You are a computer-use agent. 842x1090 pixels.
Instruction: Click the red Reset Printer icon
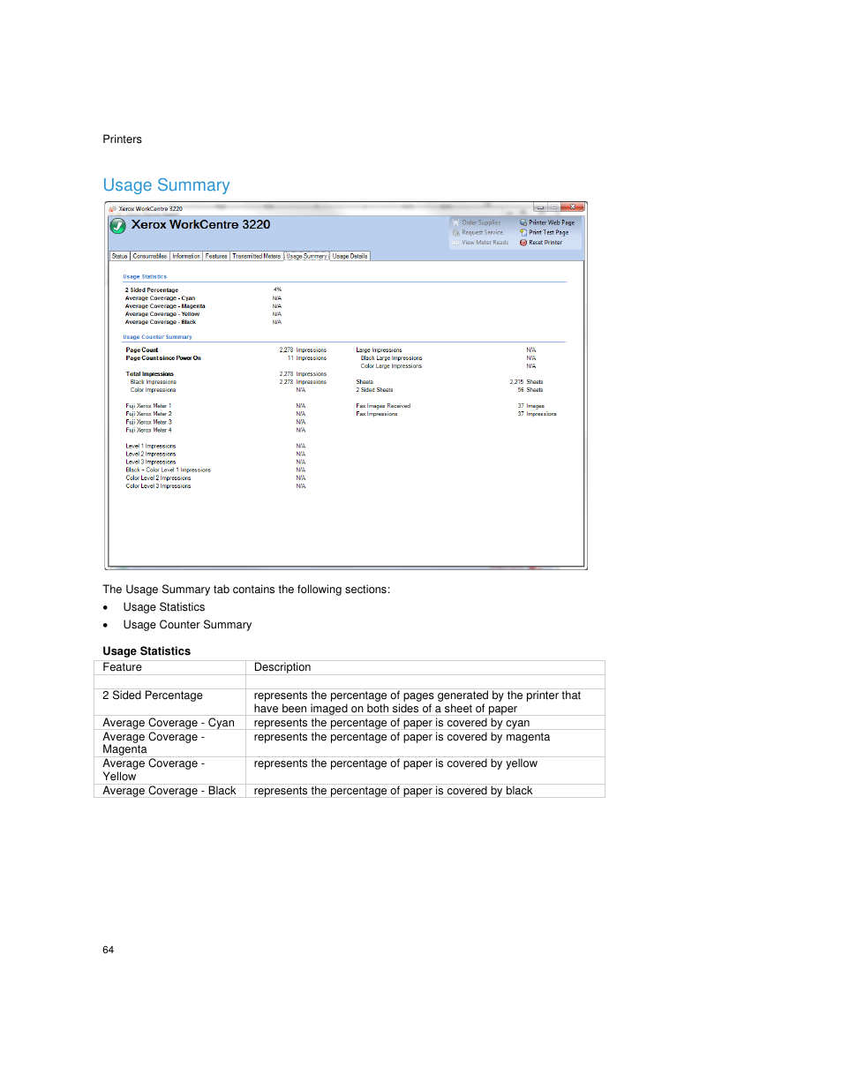tap(523, 242)
